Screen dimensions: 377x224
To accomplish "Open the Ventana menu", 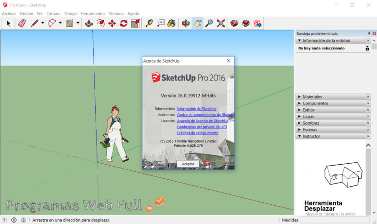I will tap(116, 14).
